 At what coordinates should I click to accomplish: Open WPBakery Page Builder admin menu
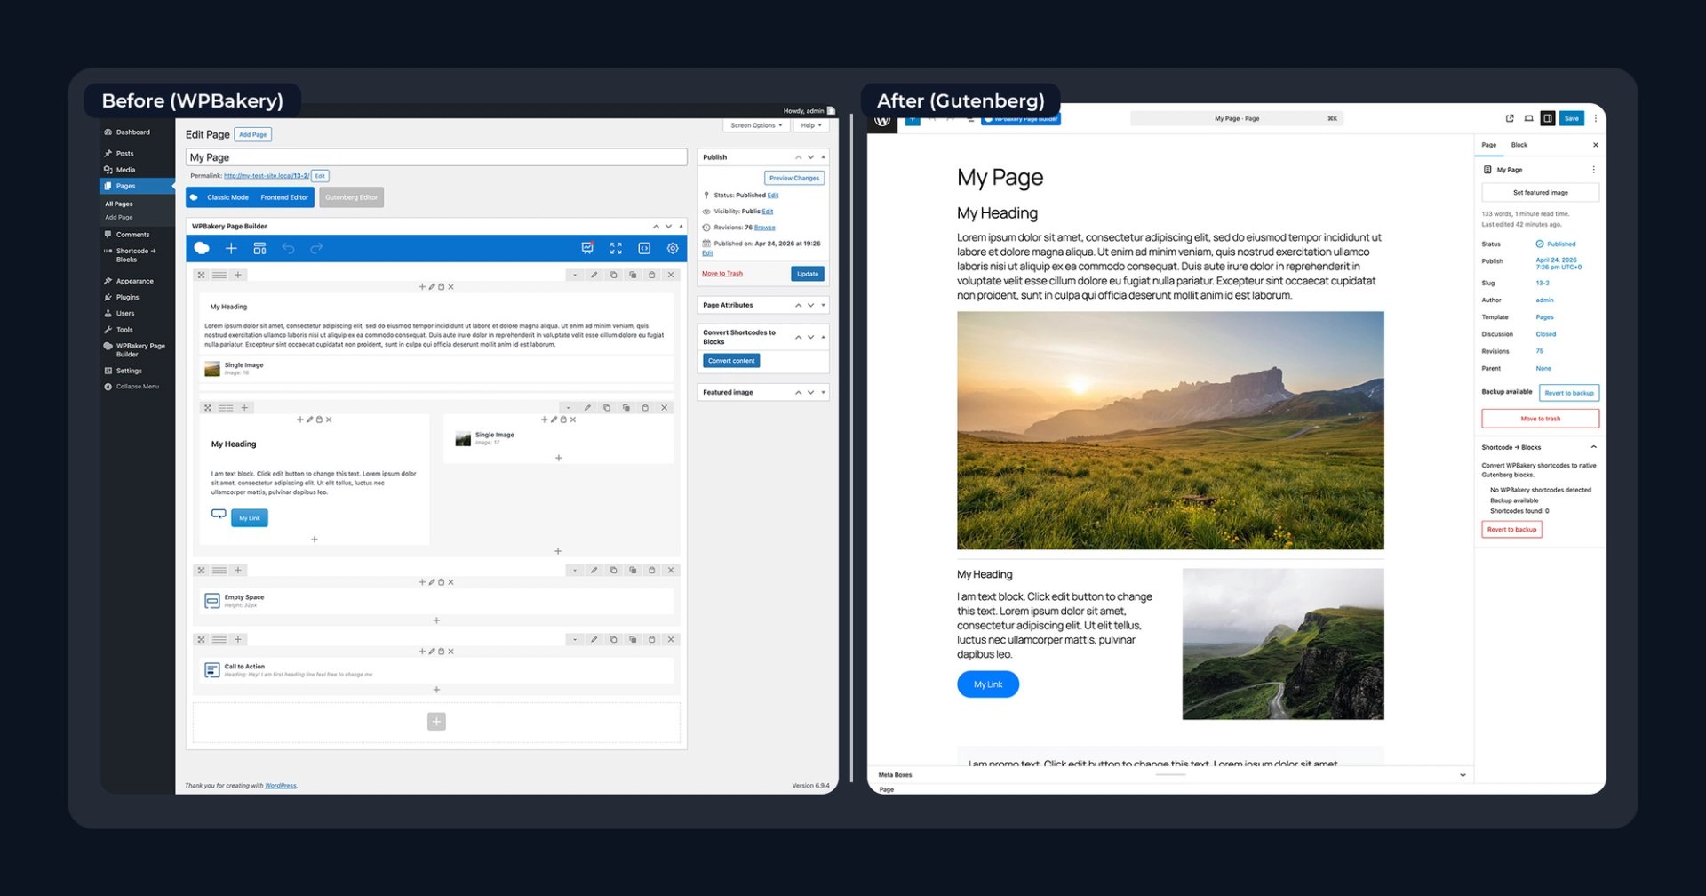tap(139, 349)
